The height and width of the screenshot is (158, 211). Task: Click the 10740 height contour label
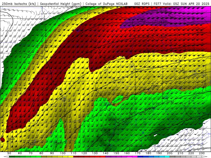pos(170,101)
